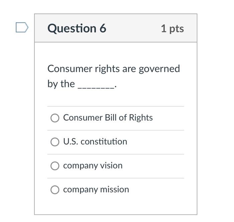The image size is (234, 222).
Task: Mark the company mission radio button
Action: 55,190
